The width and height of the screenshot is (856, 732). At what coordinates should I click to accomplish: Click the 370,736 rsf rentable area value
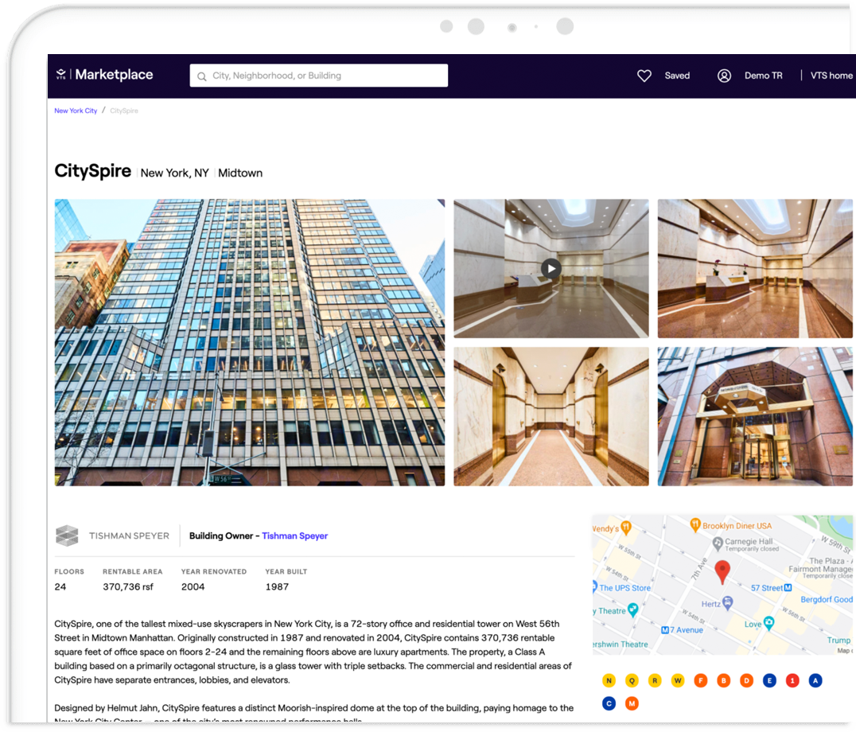click(128, 587)
